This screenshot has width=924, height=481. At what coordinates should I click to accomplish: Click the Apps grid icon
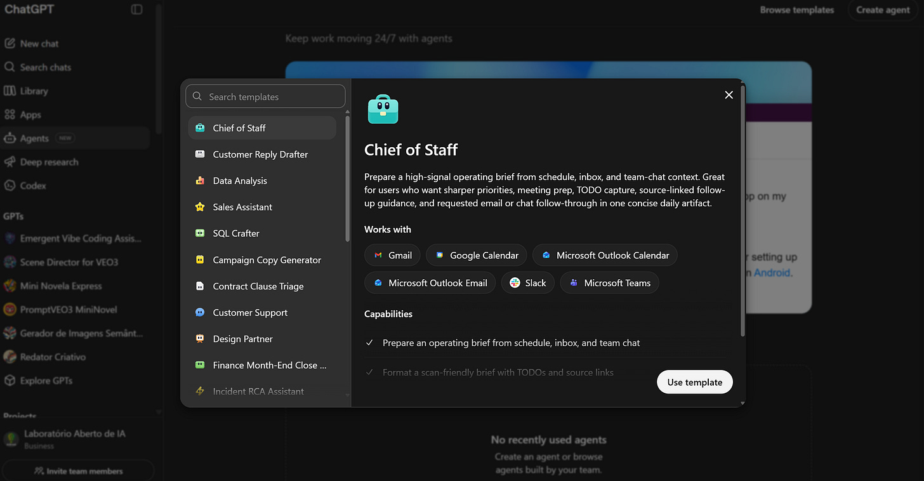tap(10, 114)
